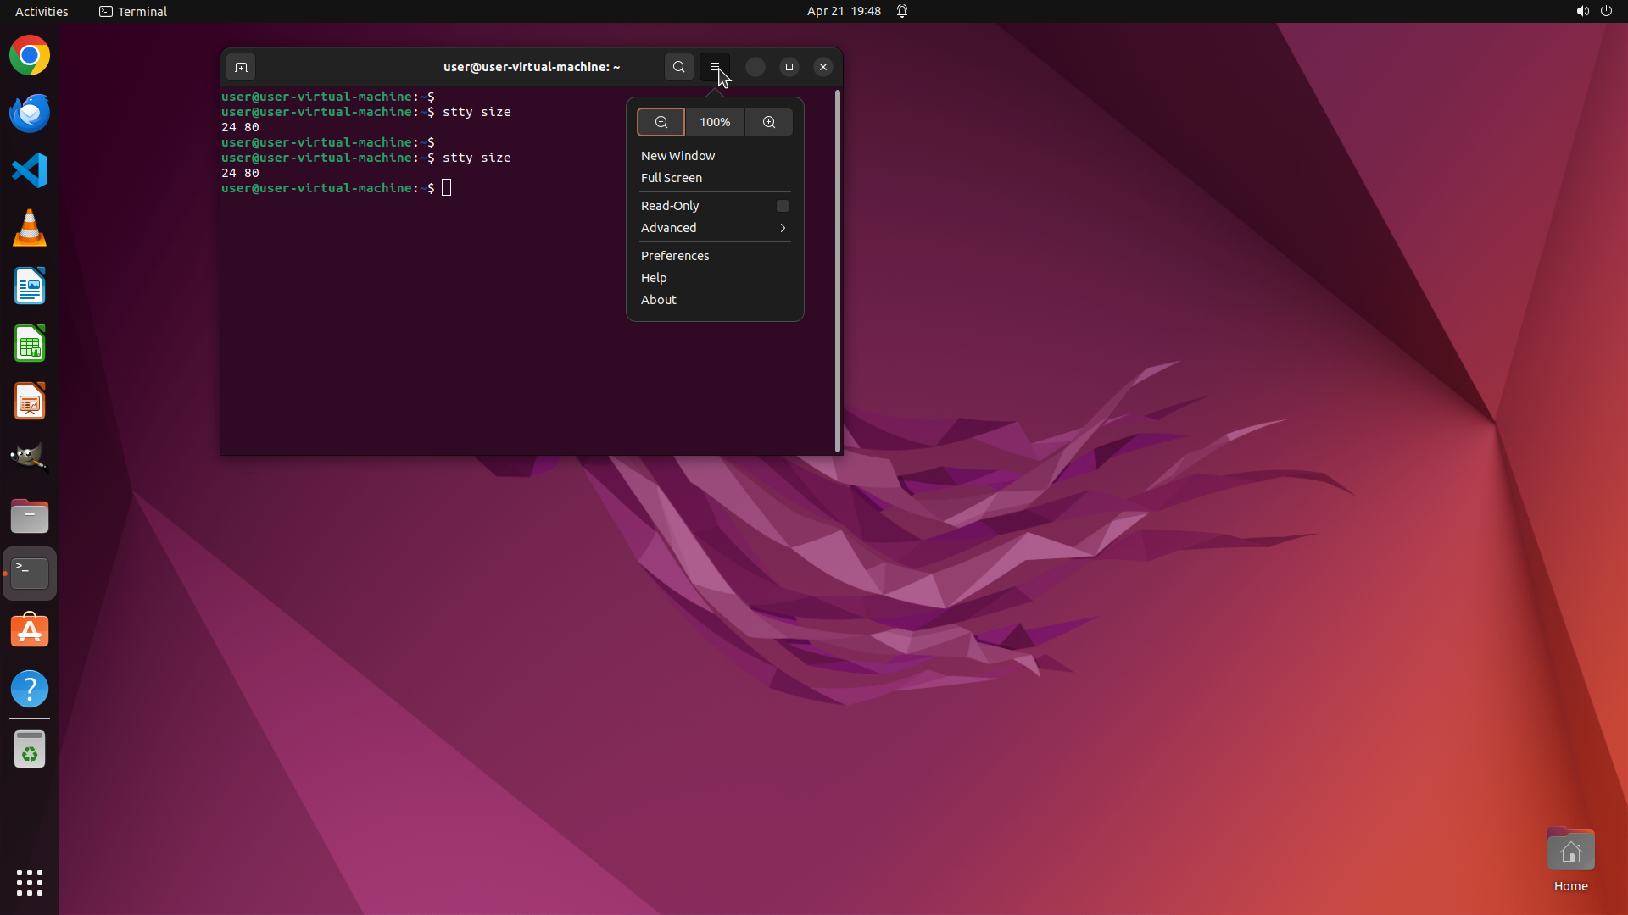The height and width of the screenshot is (915, 1628).
Task: Open the Terminal app menu in top bar
Action: pyautogui.click(x=133, y=11)
